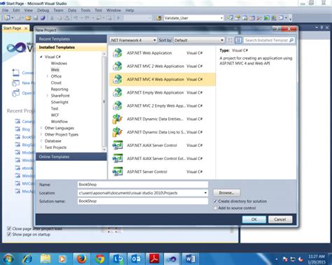Expand Other Languages tree node
The image size is (332, 265).
click(41, 128)
